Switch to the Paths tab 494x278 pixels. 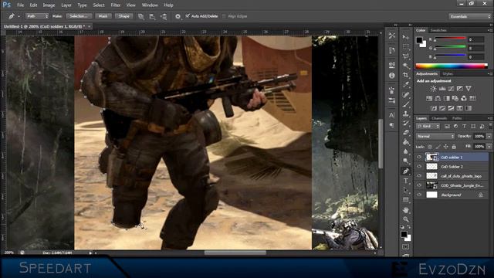tap(457, 118)
